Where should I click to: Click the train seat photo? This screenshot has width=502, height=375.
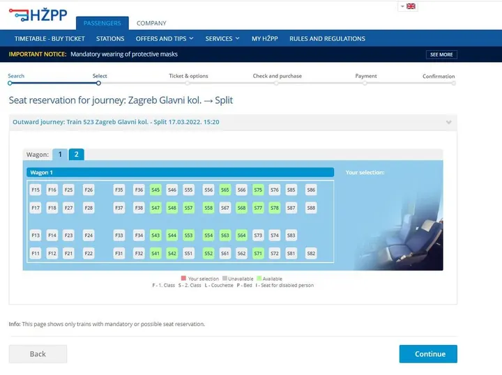click(400, 231)
